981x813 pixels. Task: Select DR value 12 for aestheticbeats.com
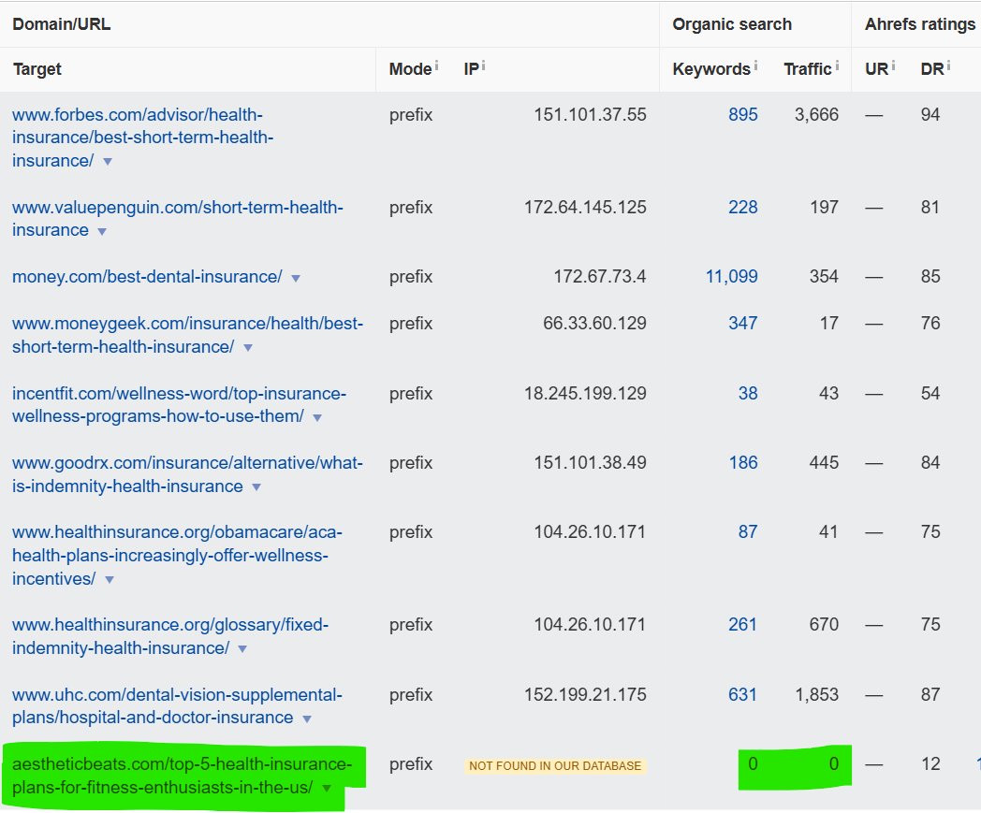[930, 764]
